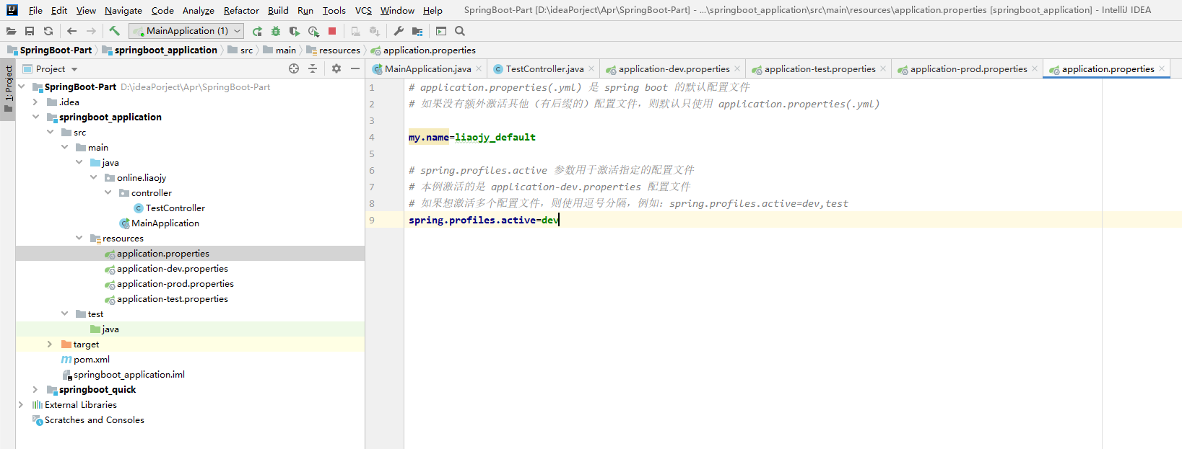Close the MainApplication.java tab
This screenshot has height=449, width=1182.
479,68
